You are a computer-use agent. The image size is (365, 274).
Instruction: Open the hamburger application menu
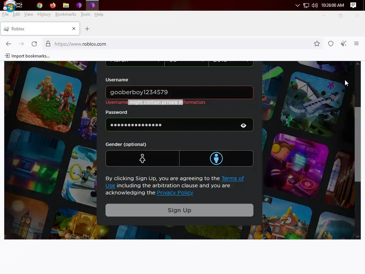coord(356,44)
